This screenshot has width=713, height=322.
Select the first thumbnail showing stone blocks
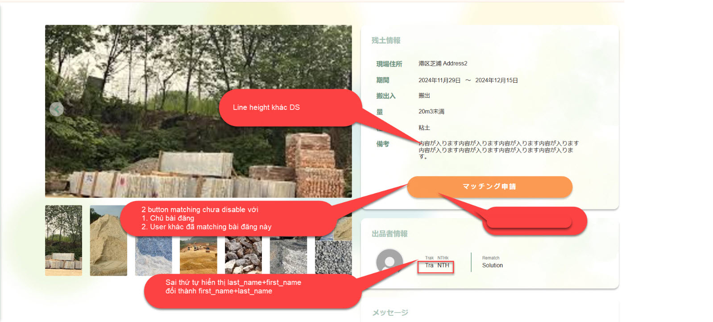(x=63, y=240)
